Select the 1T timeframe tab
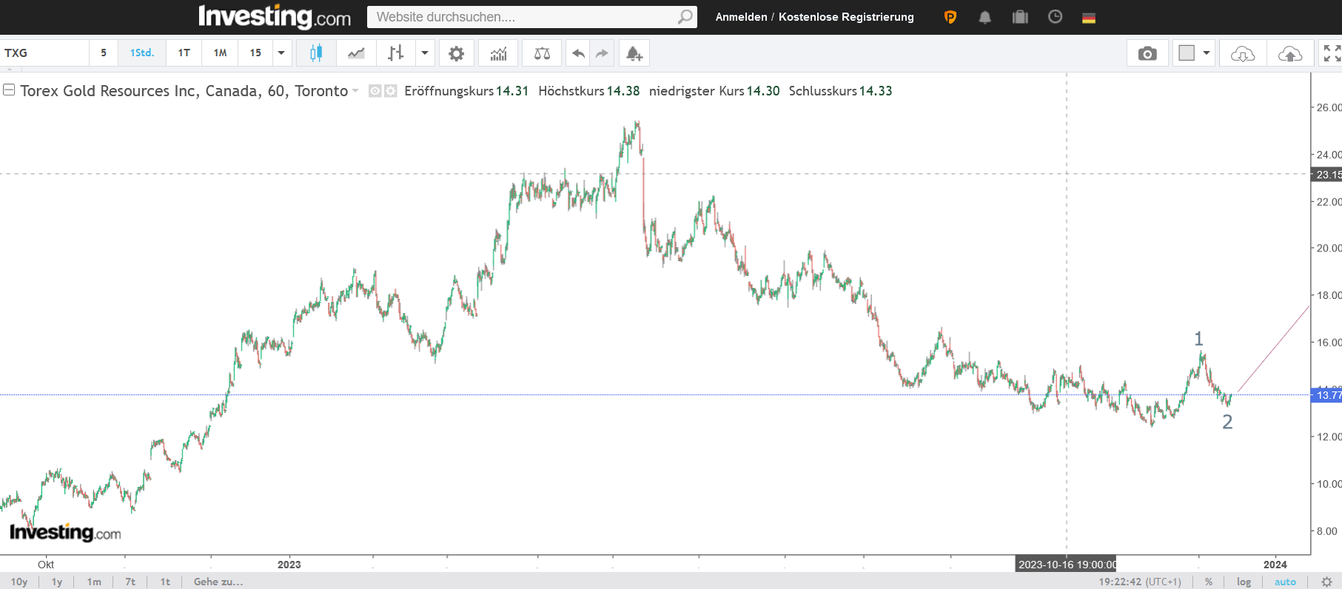The width and height of the screenshot is (1342, 589). pyautogui.click(x=184, y=53)
